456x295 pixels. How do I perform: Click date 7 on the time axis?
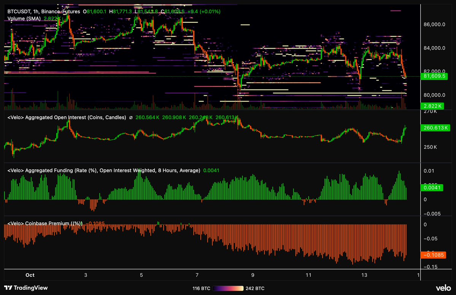tap(197, 275)
